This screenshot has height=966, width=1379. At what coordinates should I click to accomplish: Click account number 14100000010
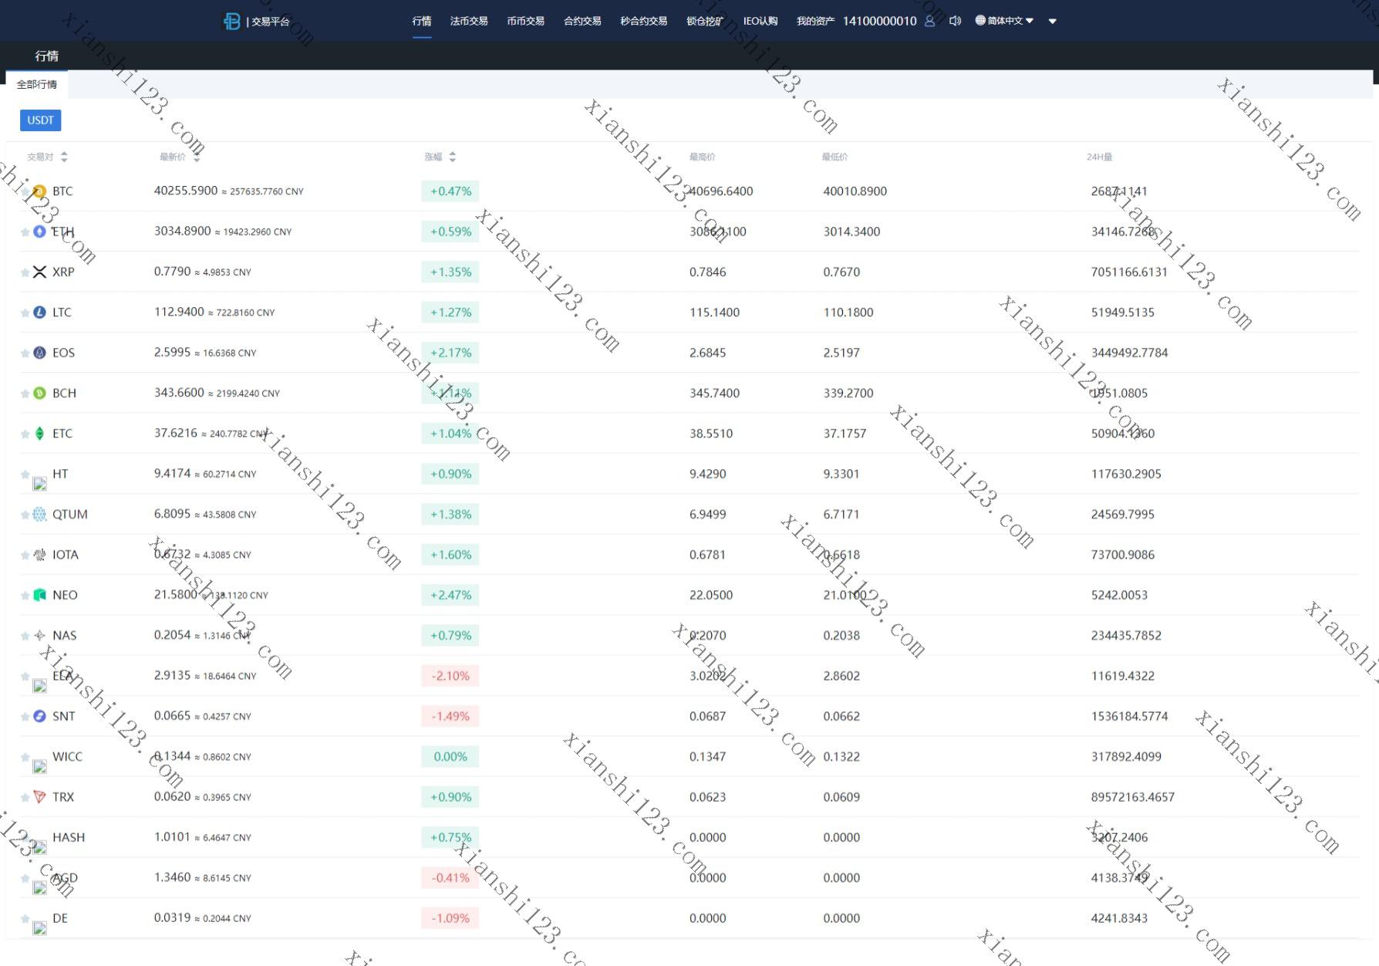point(880,21)
